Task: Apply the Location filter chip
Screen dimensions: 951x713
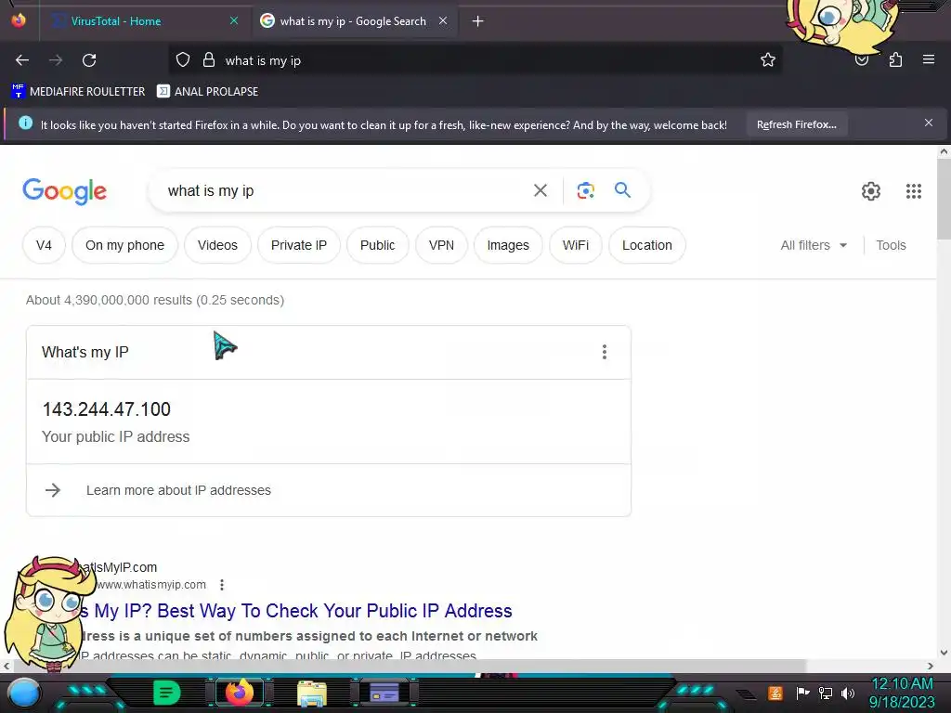Action: point(646,245)
